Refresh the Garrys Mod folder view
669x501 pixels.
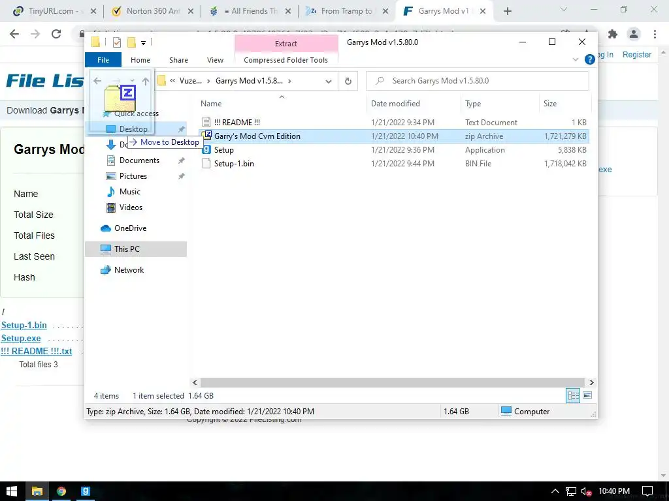tap(348, 81)
